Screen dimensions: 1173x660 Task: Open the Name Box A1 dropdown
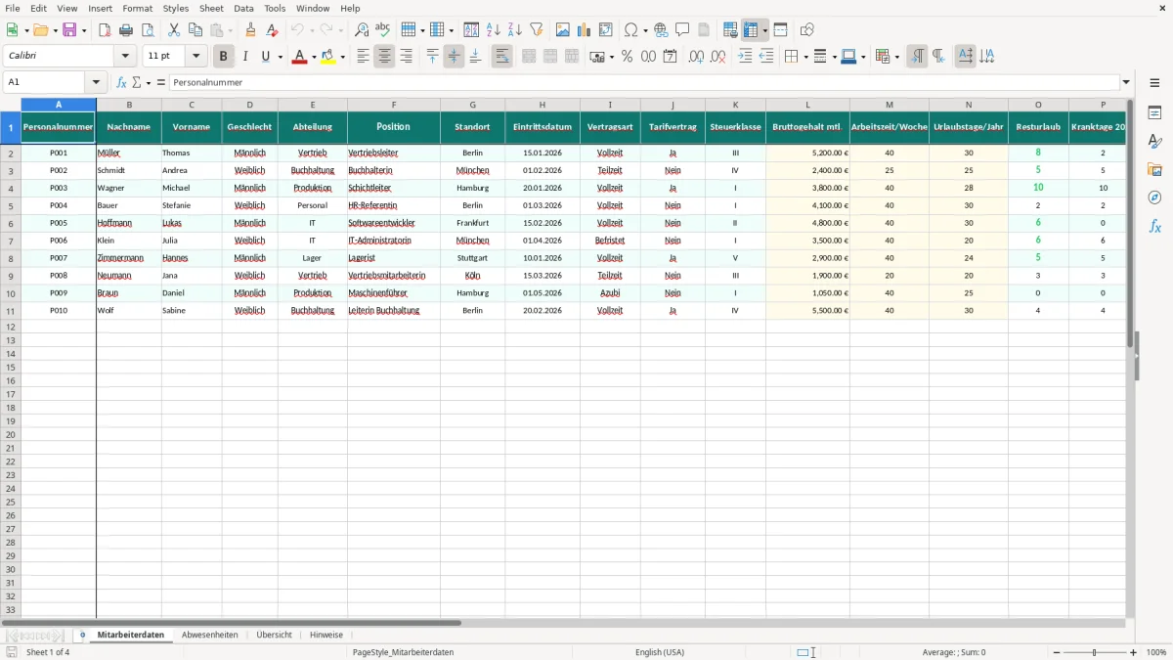pyautogui.click(x=96, y=83)
